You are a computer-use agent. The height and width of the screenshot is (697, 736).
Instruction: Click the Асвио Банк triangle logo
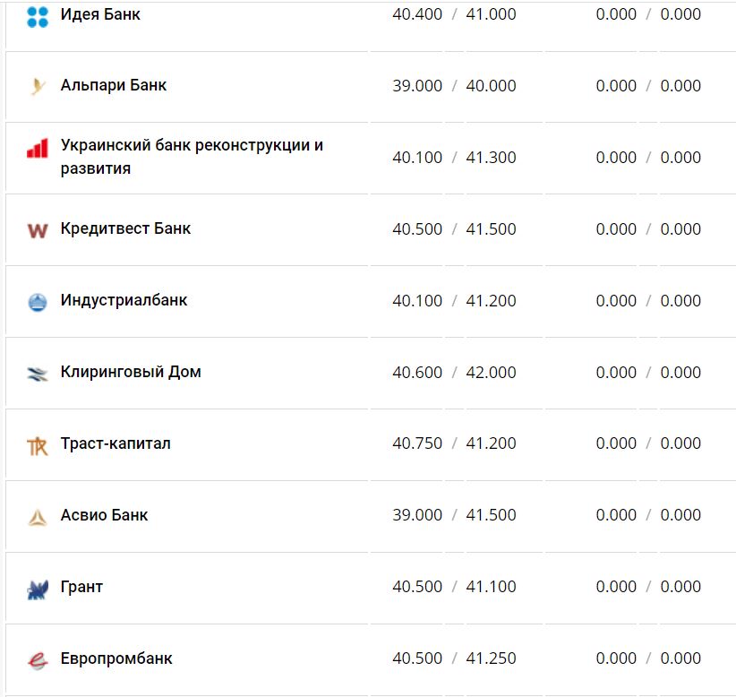pos(37,517)
